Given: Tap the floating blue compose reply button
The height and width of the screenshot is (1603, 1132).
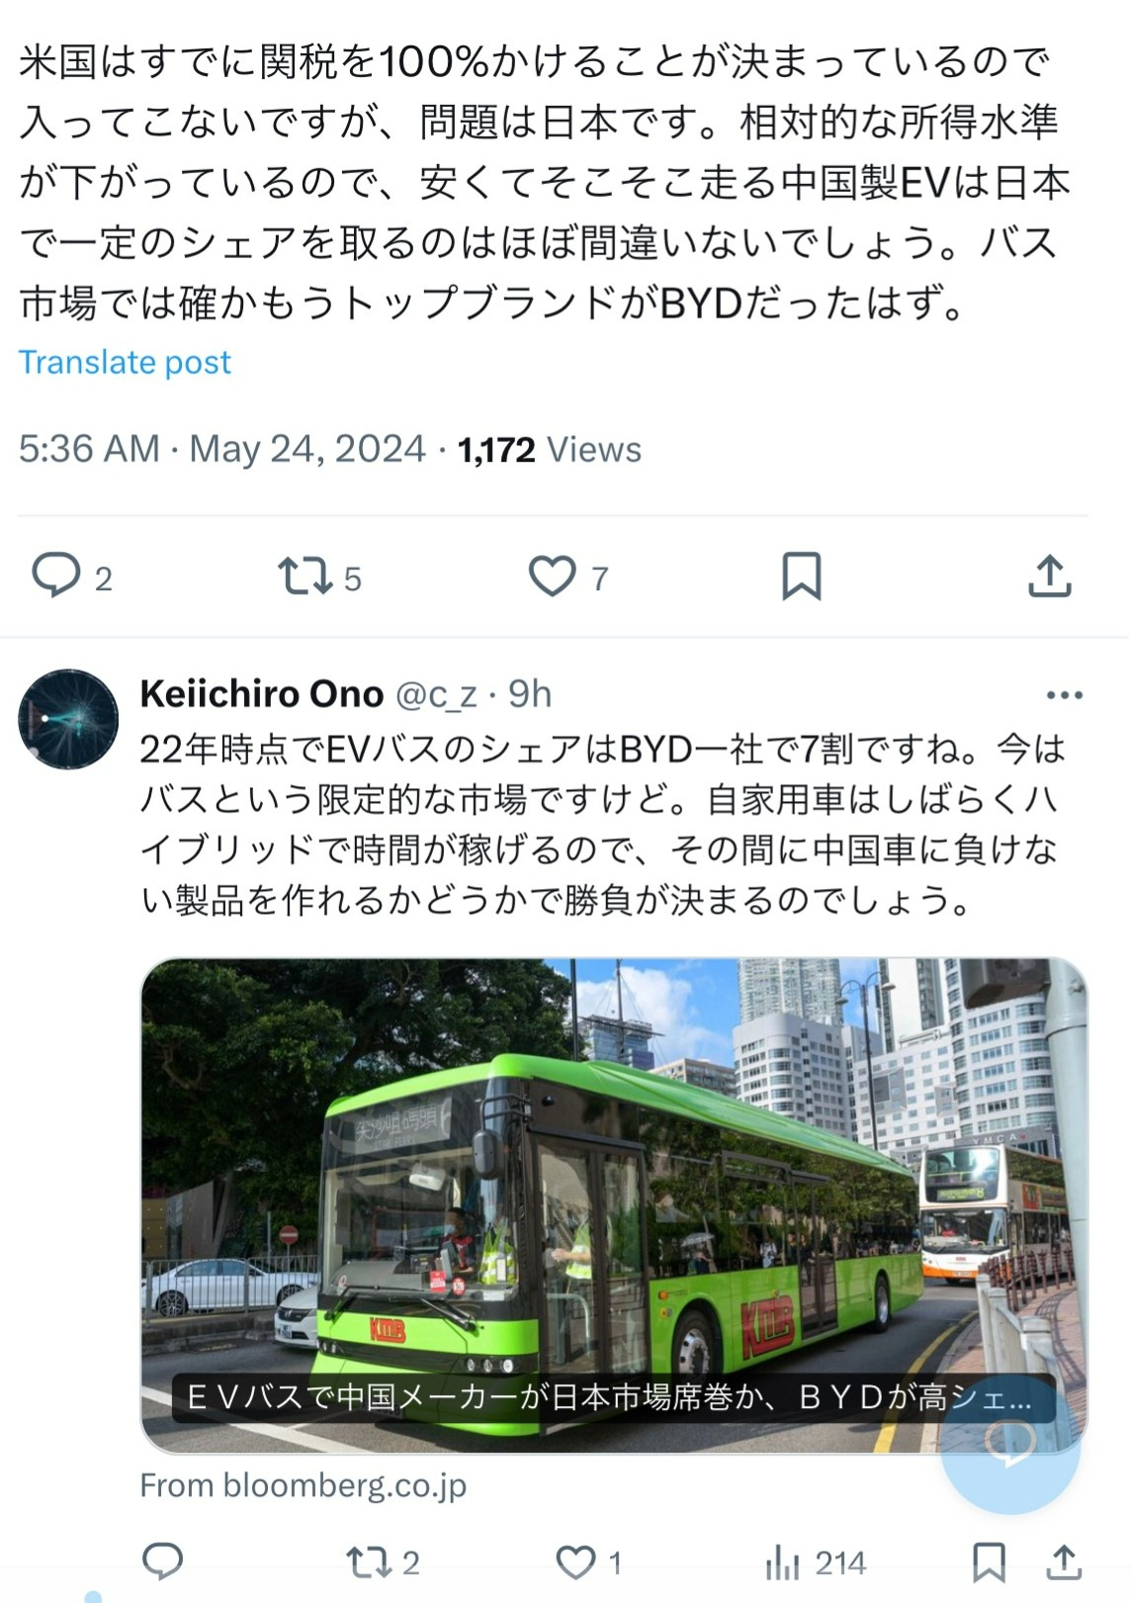Looking at the screenshot, I should click(x=1009, y=1444).
